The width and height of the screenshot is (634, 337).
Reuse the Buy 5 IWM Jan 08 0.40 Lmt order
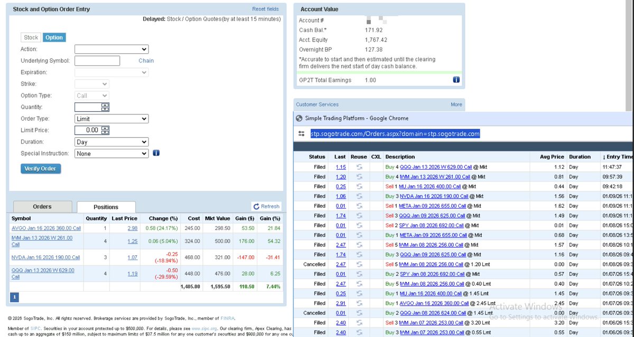click(x=359, y=284)
